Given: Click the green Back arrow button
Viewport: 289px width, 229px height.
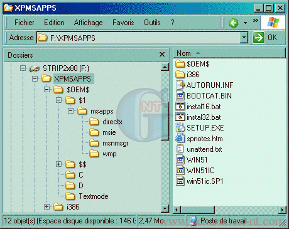Looking at the screenshot, I should (x=233, y=23).
